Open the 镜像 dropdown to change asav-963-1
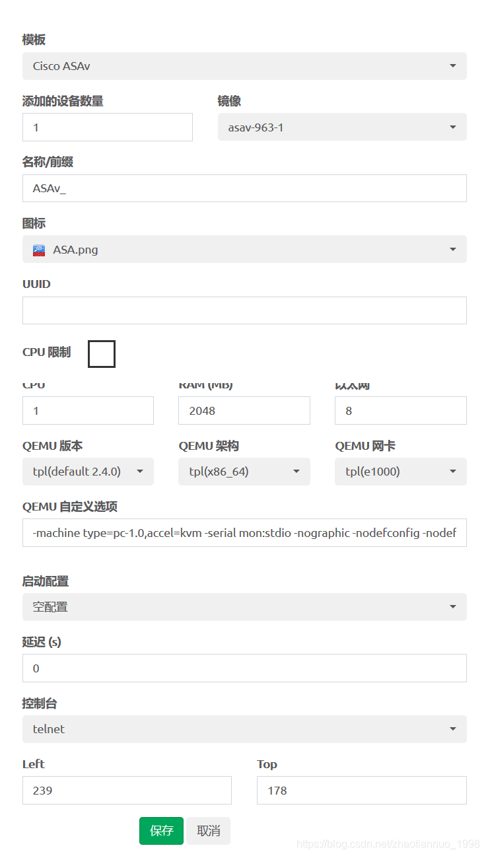Screen dimensions: 486x856 coord(342,127)
